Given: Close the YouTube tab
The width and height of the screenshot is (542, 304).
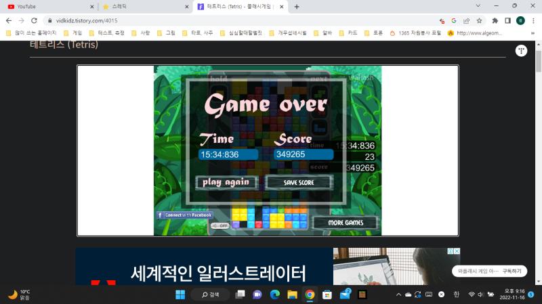Looking at the screenshot, I should (x=92, y=7).
